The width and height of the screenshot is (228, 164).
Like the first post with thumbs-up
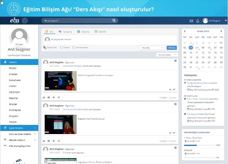coord(44,97)
